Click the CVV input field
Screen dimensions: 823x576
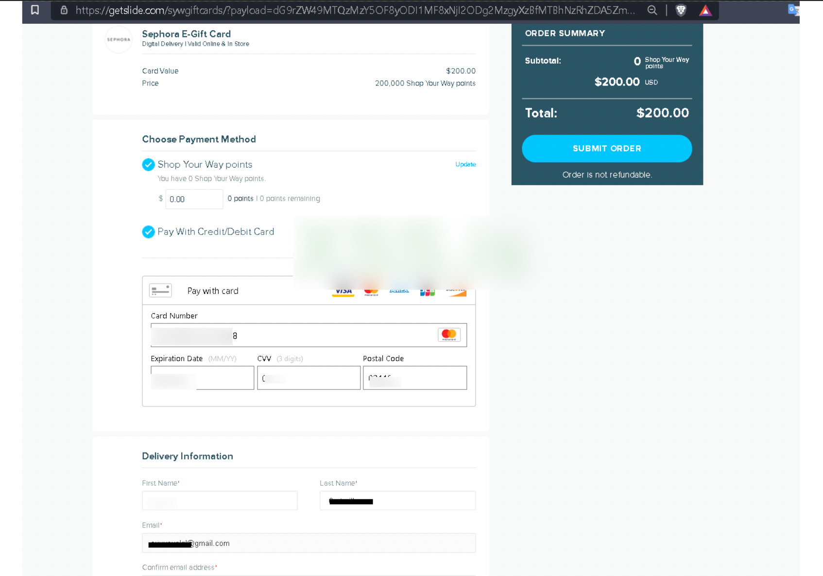click(x=309, y=378)
